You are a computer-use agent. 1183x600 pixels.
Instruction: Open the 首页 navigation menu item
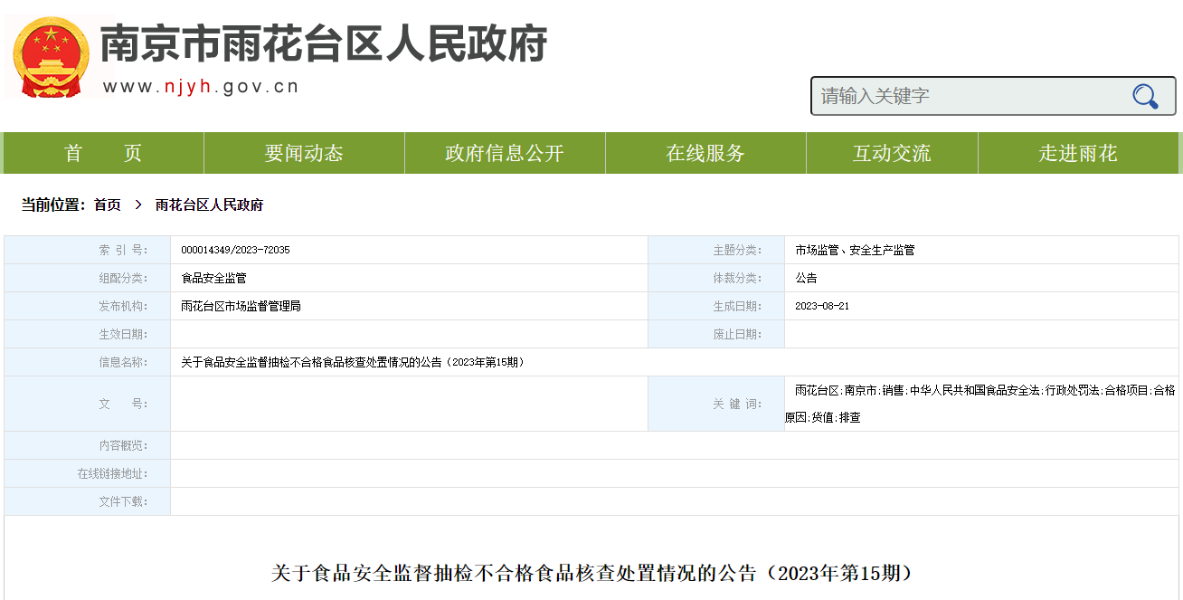(103, 153)
